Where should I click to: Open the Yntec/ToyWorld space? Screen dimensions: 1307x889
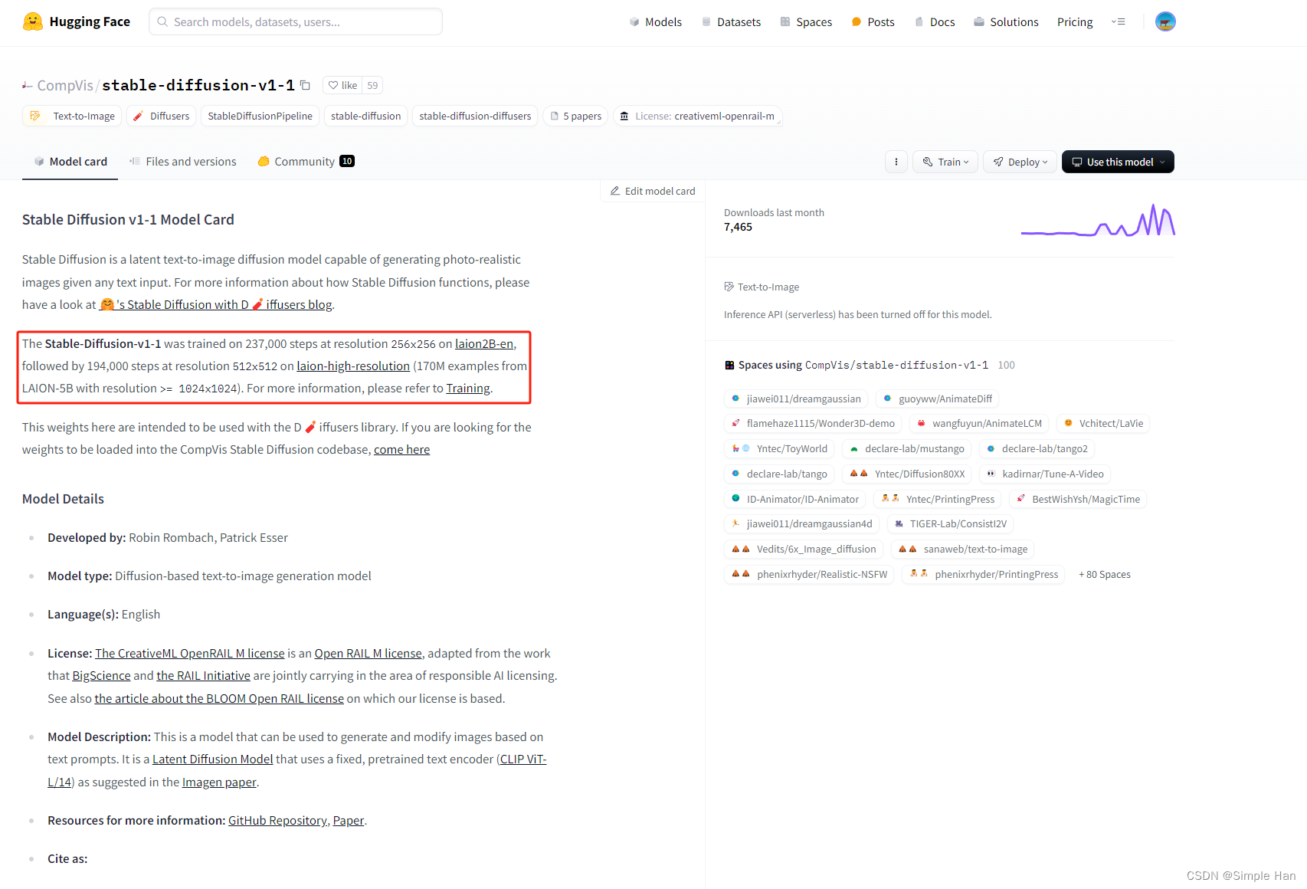(x=779, y=448)
